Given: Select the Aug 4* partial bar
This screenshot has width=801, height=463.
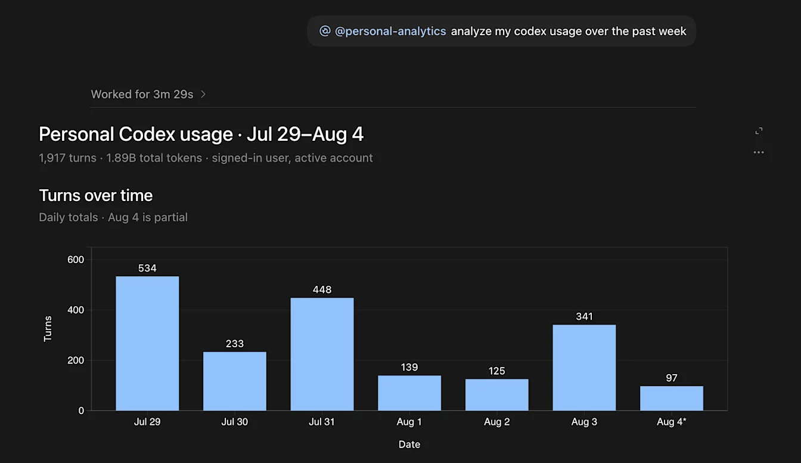Looking at the screenshot, I should [672, 399].
